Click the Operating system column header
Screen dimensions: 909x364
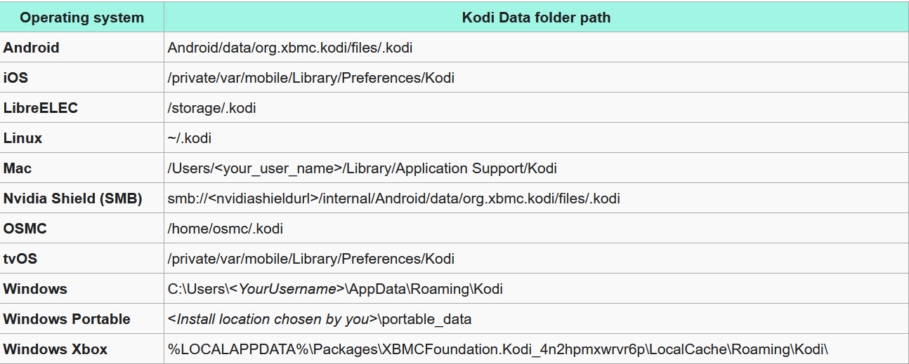tap(82, 18)
